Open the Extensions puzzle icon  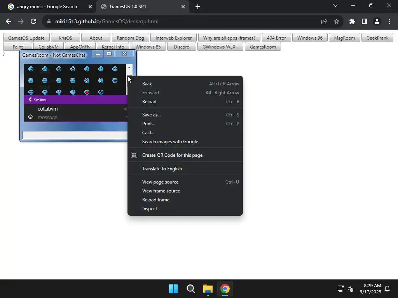[352, 22]
